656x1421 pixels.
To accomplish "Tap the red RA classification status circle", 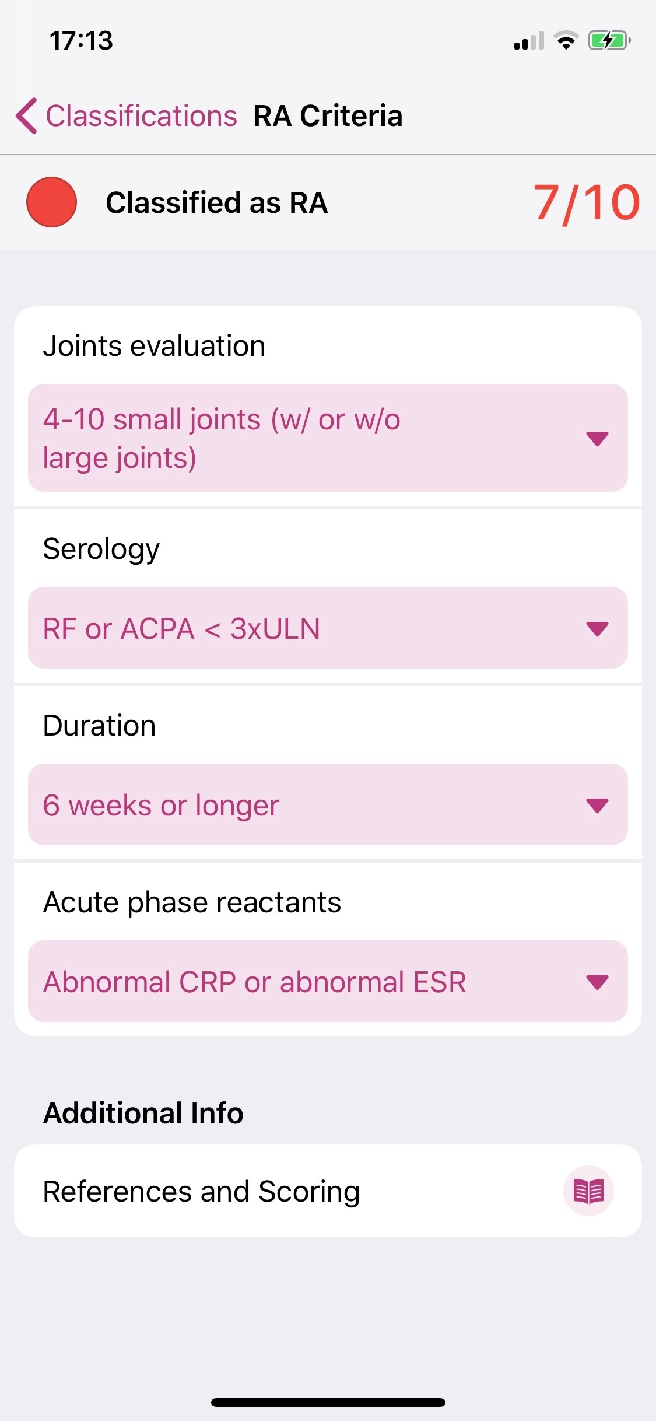I will (52, 202).
